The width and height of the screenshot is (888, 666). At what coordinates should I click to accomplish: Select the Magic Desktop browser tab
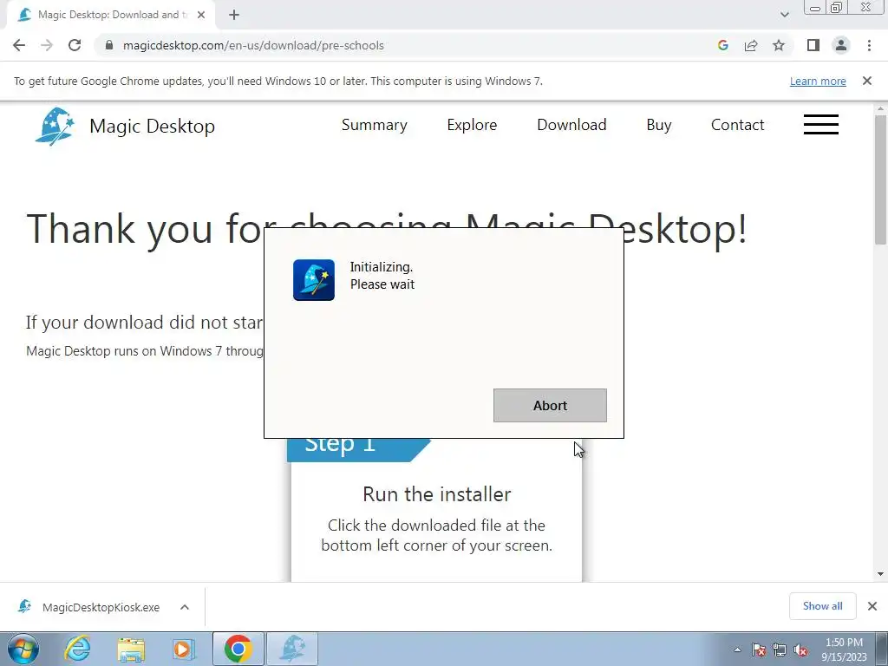click(110, 16)
